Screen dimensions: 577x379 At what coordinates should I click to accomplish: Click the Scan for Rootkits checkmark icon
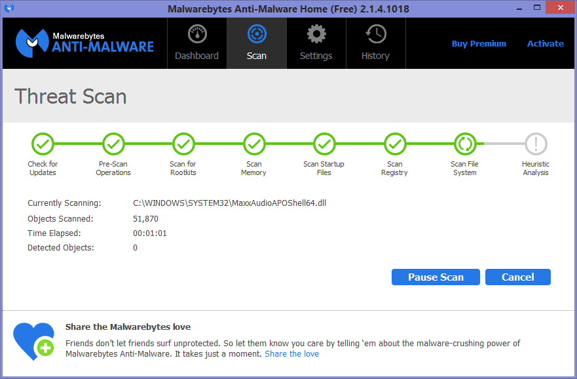coord(183,144)
